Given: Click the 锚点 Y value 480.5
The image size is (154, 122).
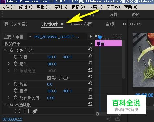Looking at the screenshot, I should [68, 91].
